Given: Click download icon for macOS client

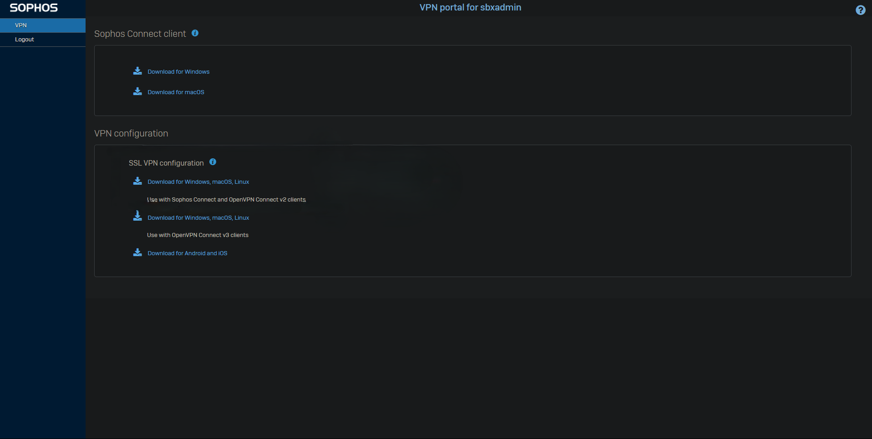Looking at the screenshot, I should (x=137, y=91).
